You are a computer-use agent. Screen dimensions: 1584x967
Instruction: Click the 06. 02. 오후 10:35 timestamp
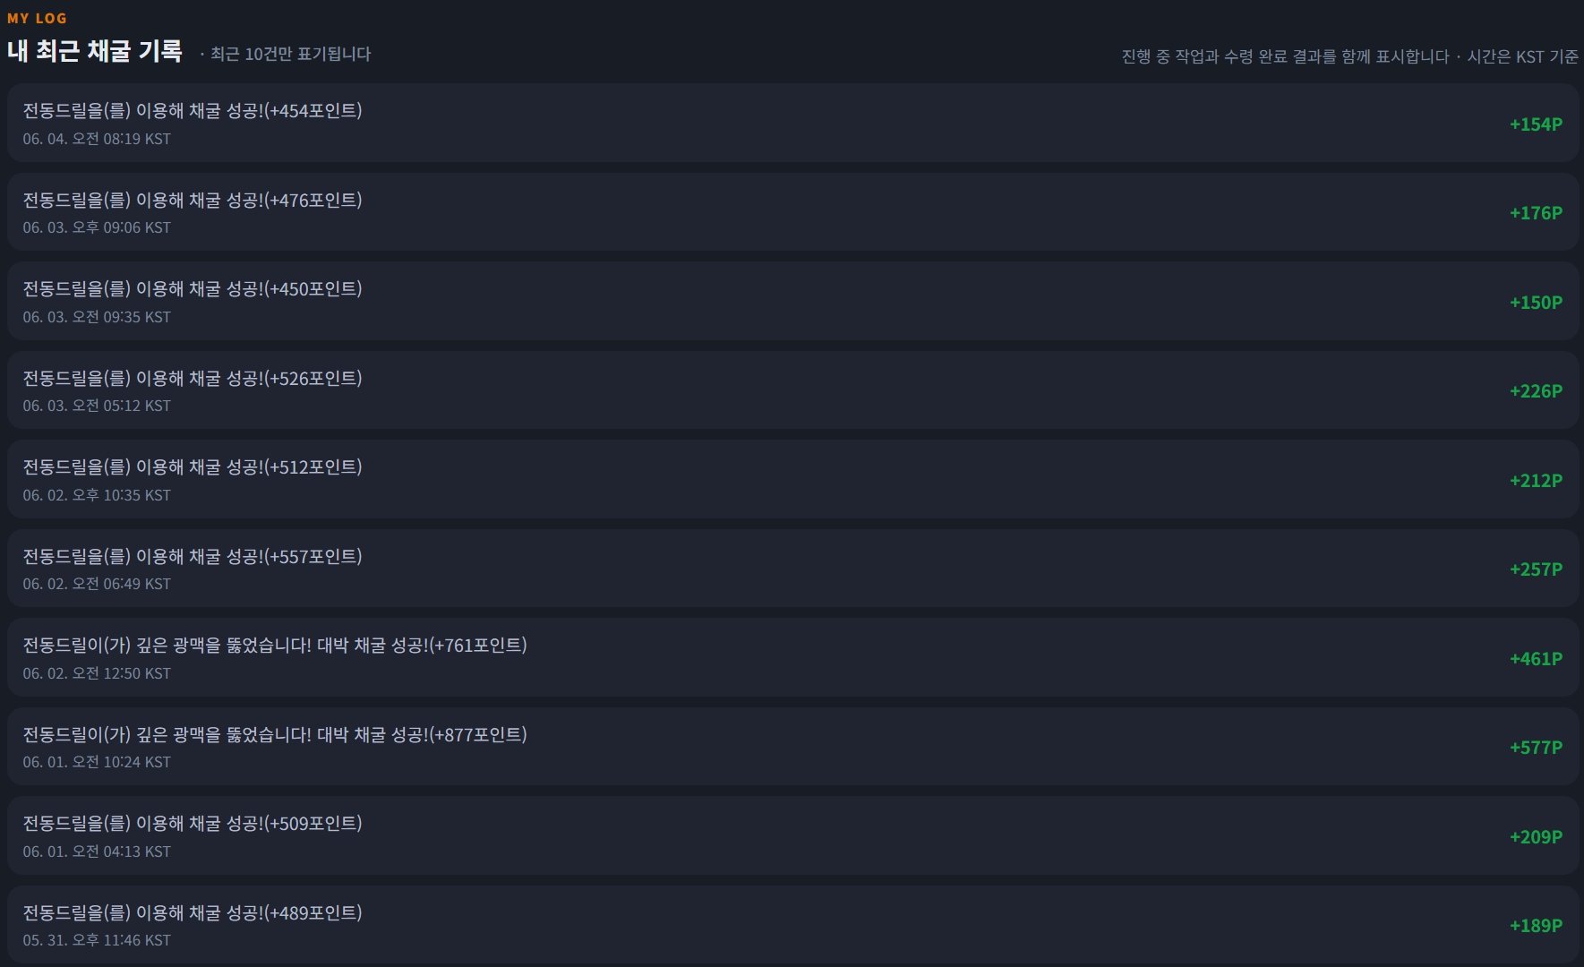(x=97, y=495)
